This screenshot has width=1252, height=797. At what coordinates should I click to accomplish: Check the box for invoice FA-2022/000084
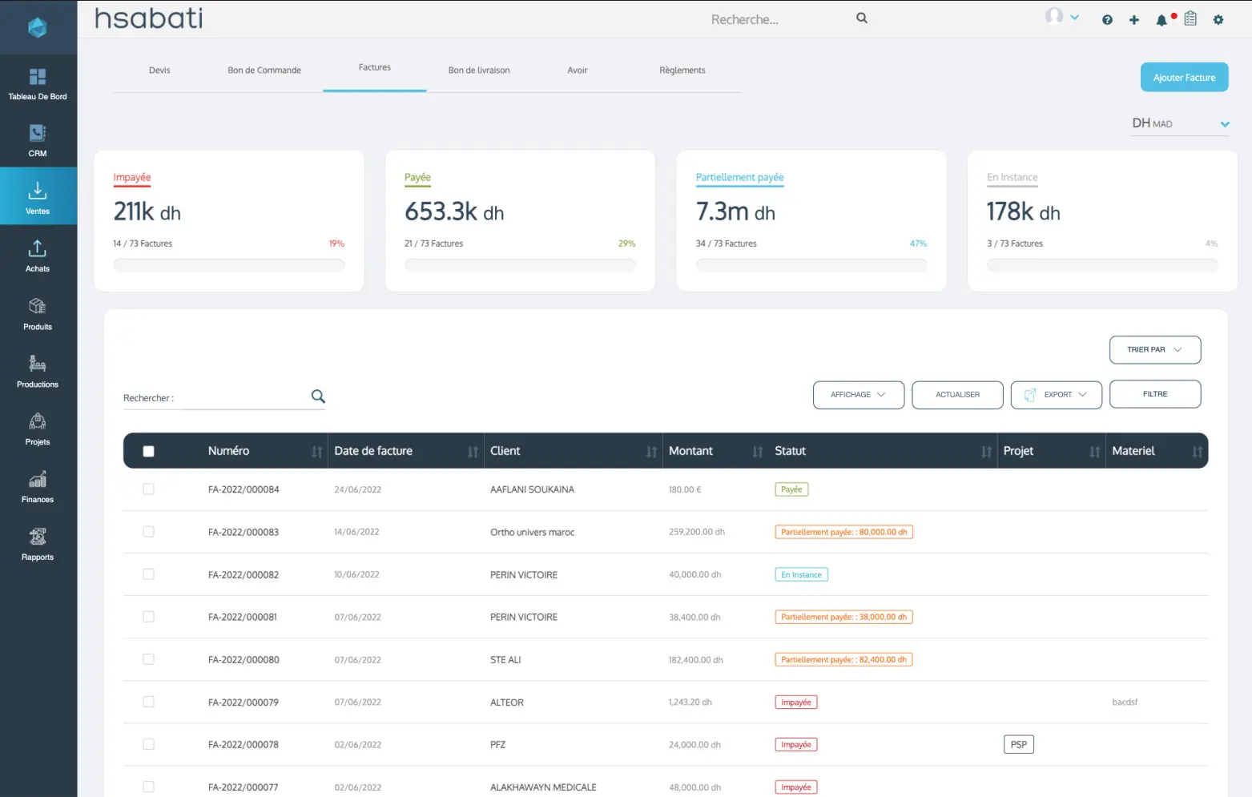pos(148,489)
